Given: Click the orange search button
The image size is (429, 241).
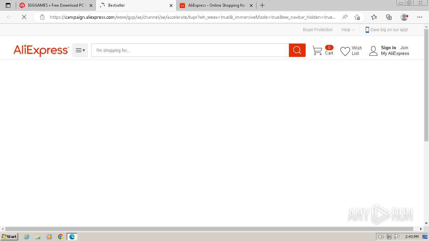Looking at the screenshot, I should [297, 50].
